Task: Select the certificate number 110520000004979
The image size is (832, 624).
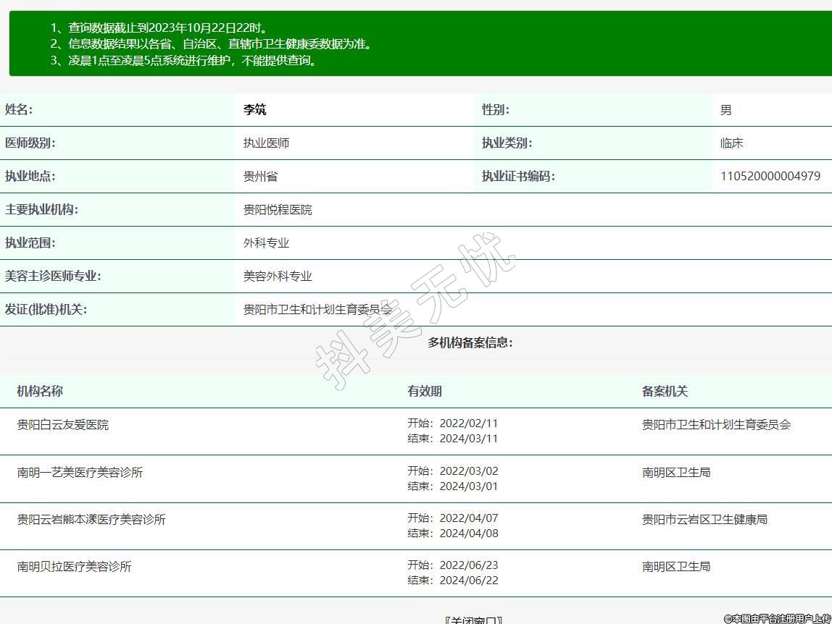Action: 770,176
